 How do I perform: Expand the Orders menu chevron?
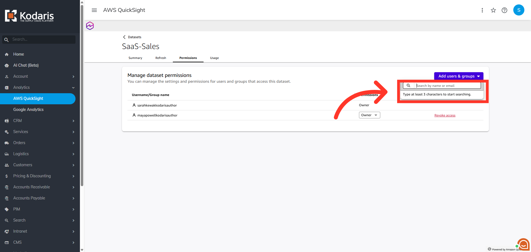point(73,143)
